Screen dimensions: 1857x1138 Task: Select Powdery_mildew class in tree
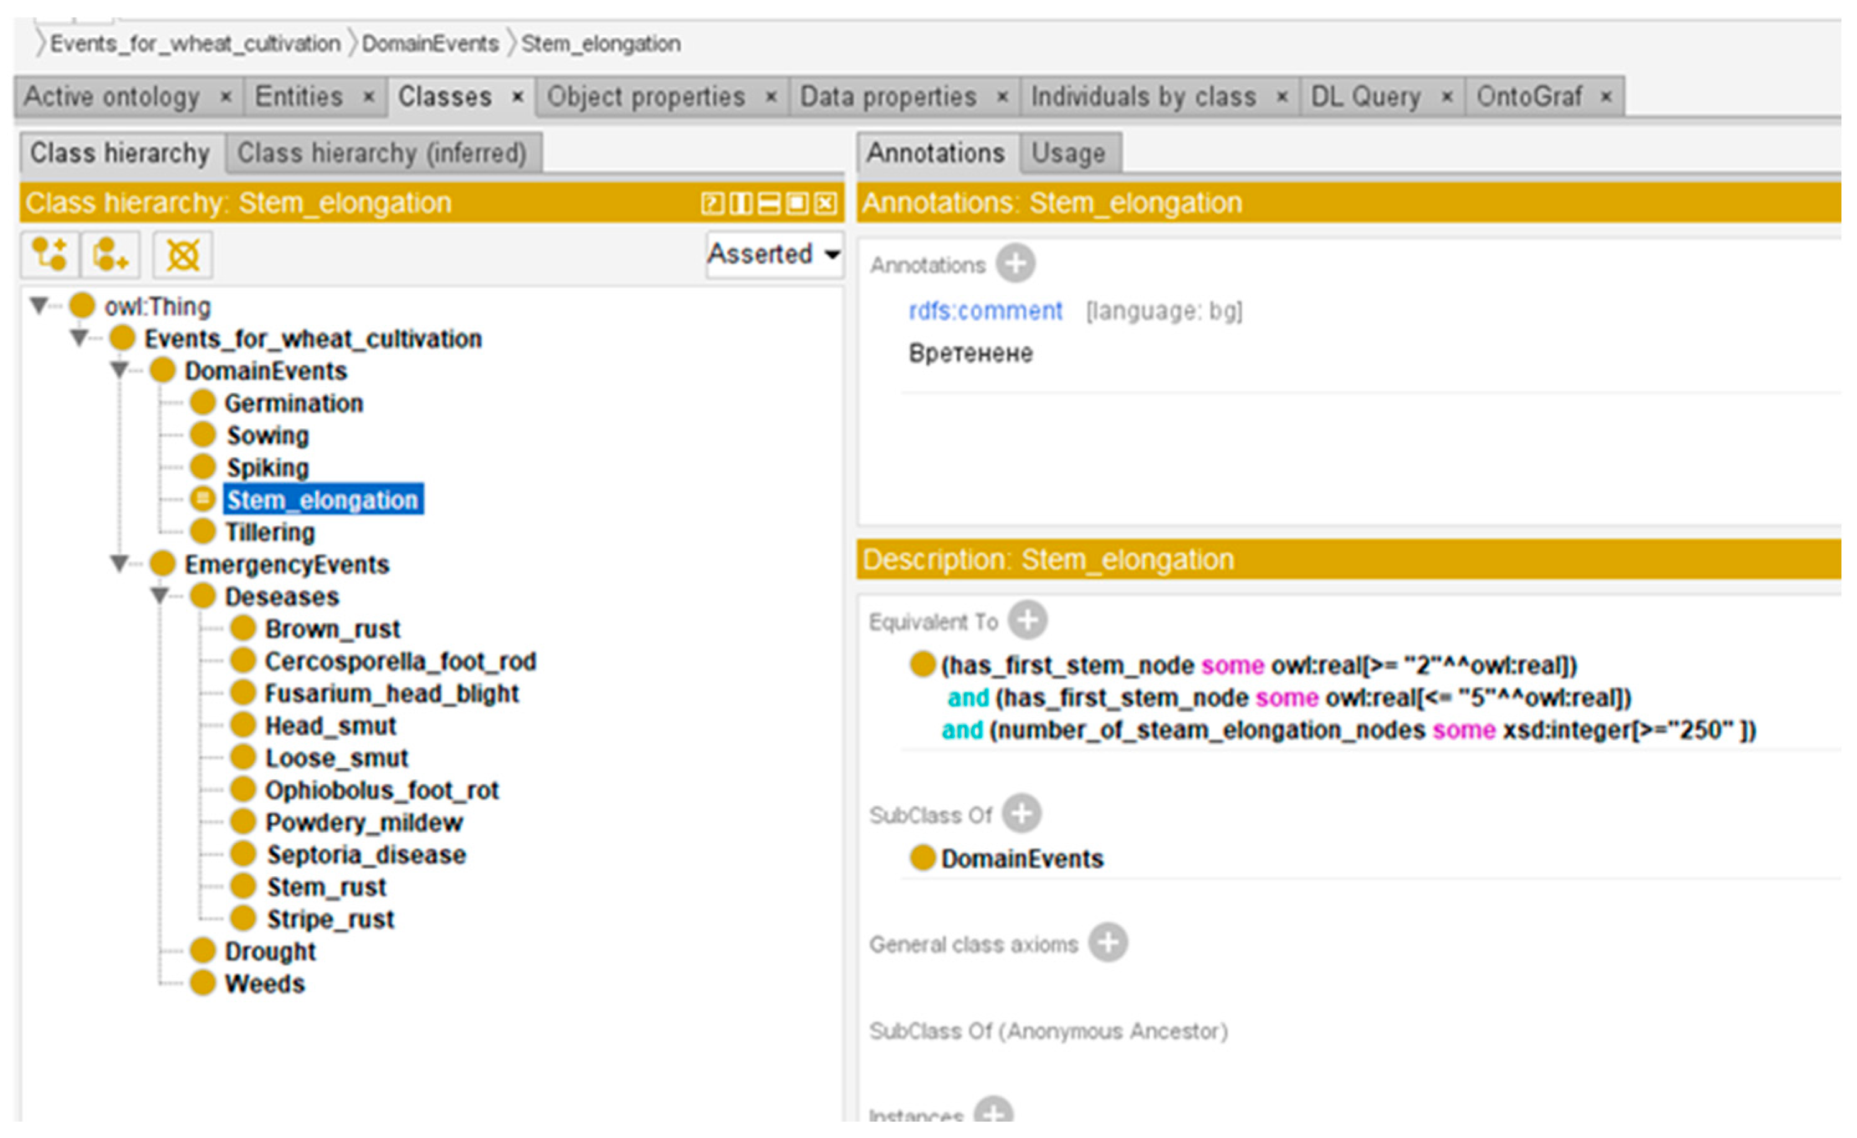363,822
